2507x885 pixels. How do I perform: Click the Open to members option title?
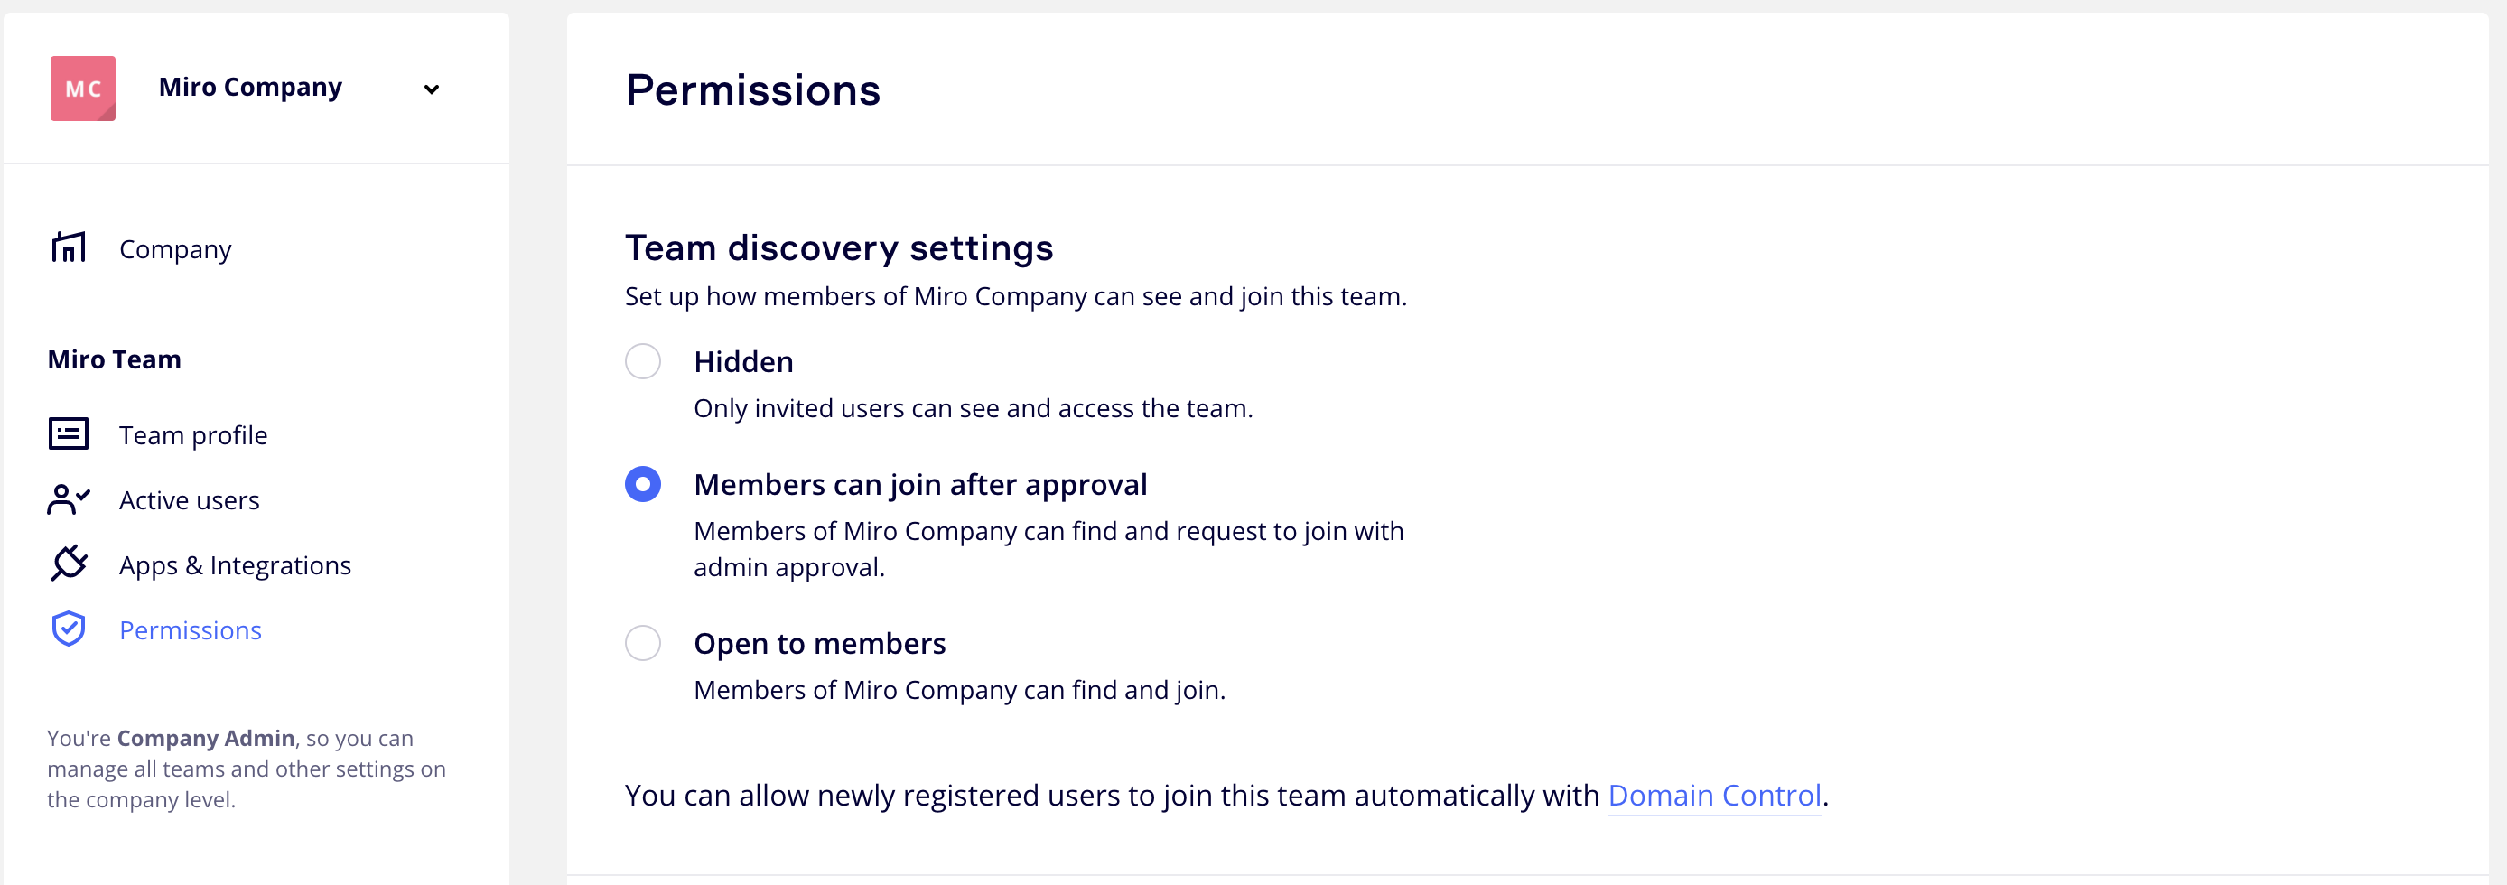[819, 644]
